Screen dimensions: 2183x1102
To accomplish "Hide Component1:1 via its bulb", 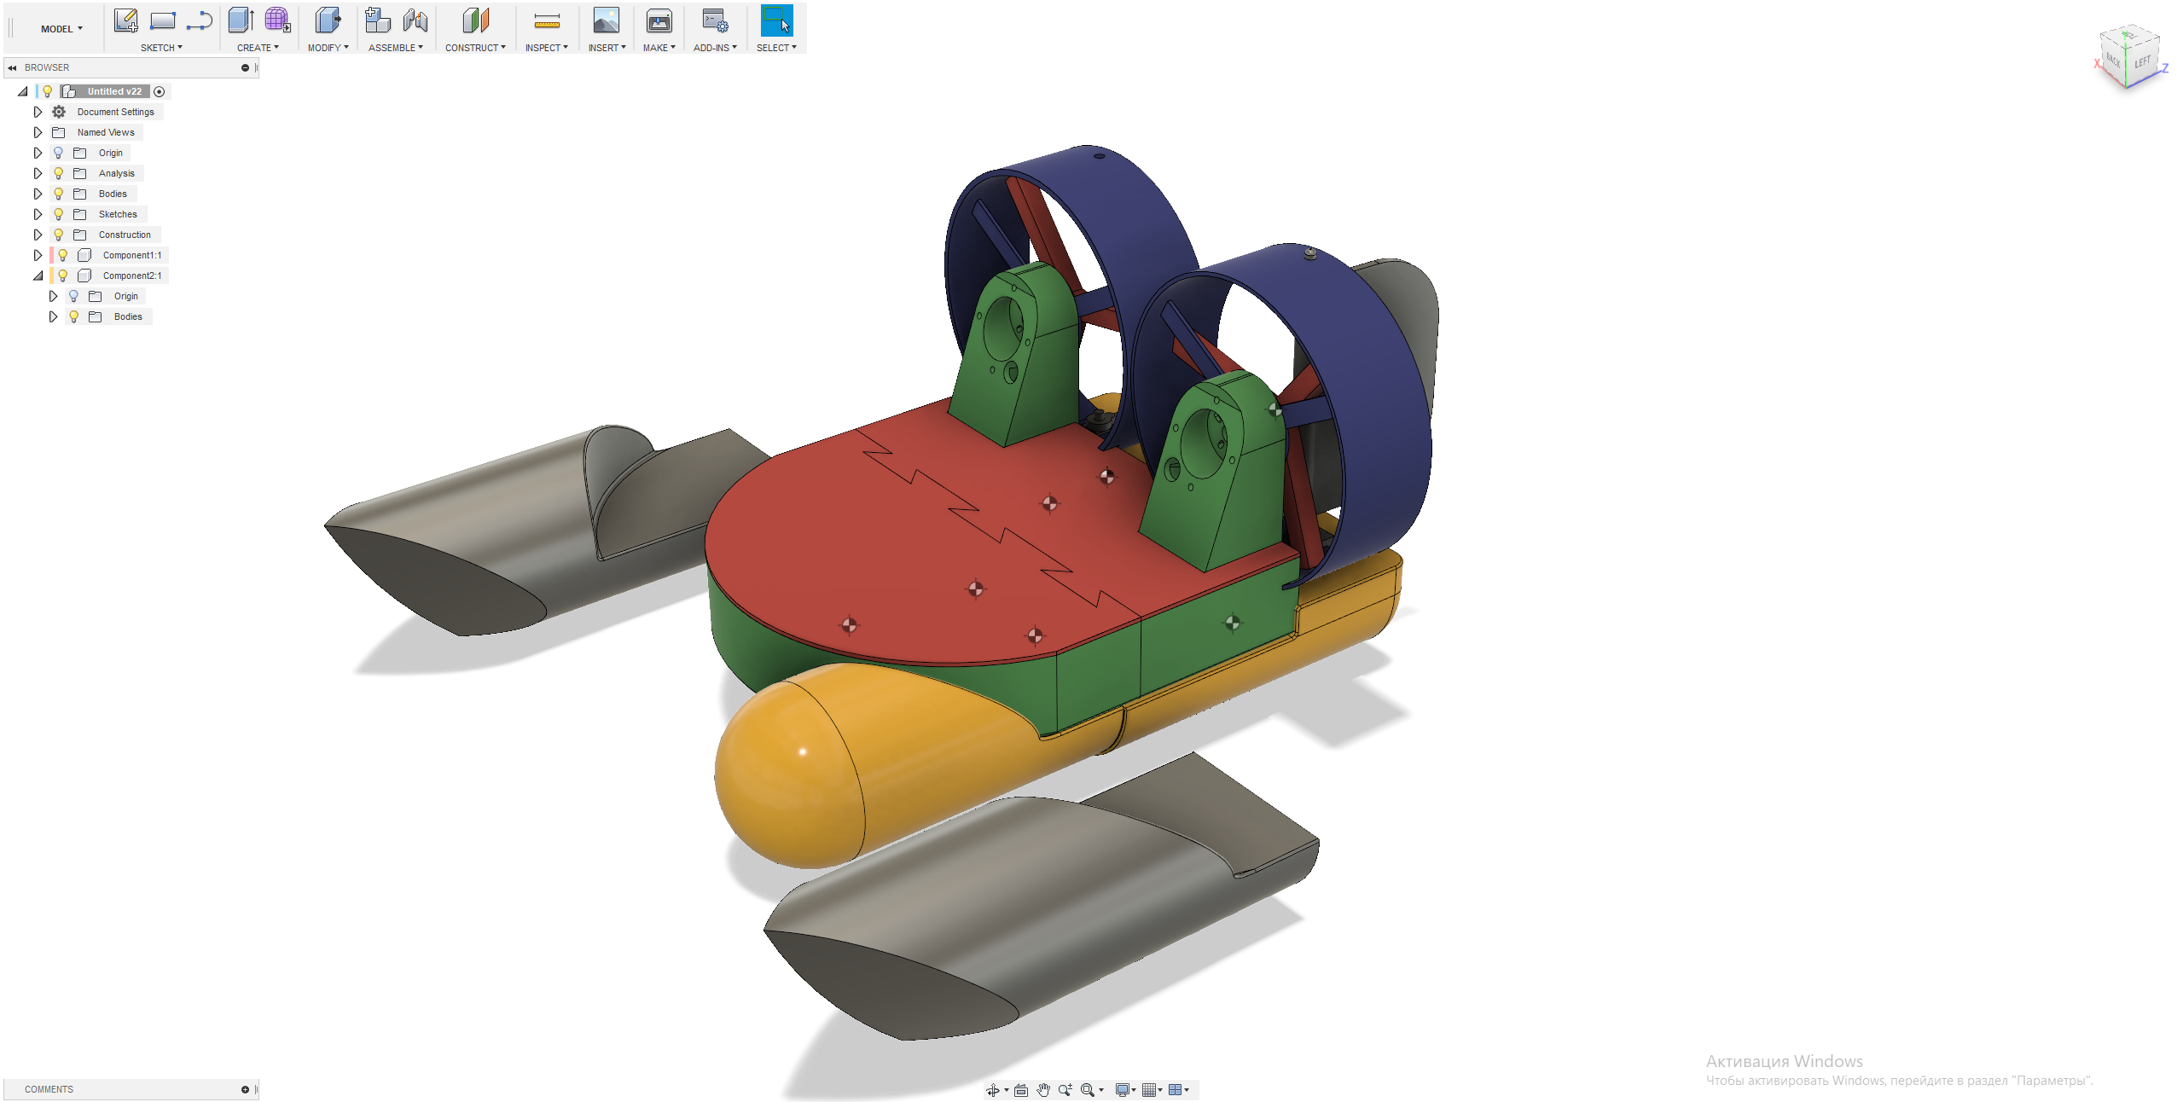I will [x=63, y=255].
